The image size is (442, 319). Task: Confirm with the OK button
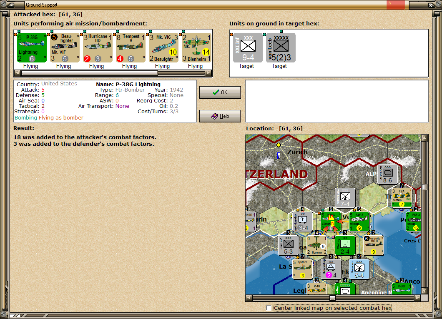(220, 92)
